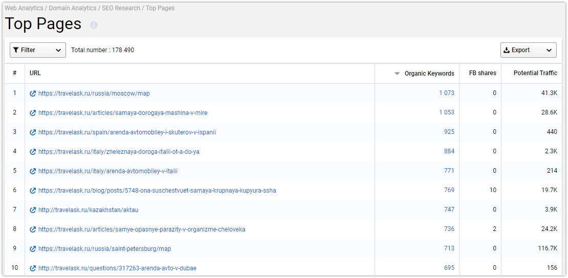
Task: Open travelask.ru/kazakhstan/aktau link
Action: point(89,210)
